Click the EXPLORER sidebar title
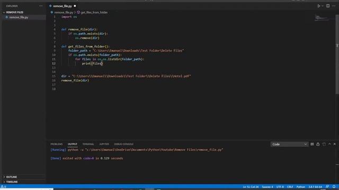Viewport: 339px width, 190px height. coord(12,6)
